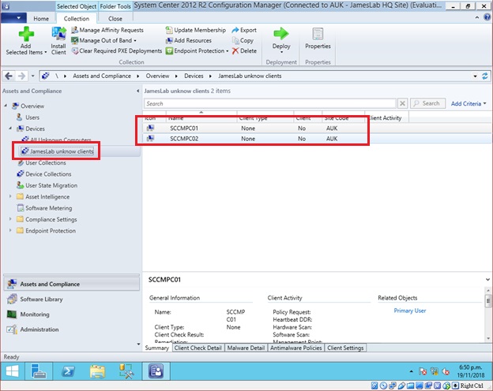Click the red Delete button
This screenshot has height=391, width=493.
click(x=244, y=50)
